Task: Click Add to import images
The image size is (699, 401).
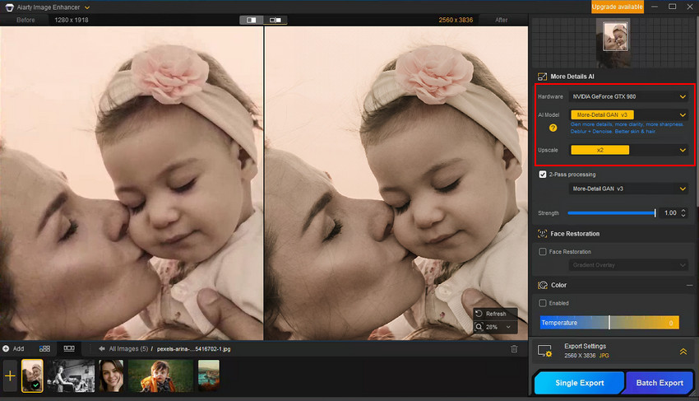Action: pos(13,349)
